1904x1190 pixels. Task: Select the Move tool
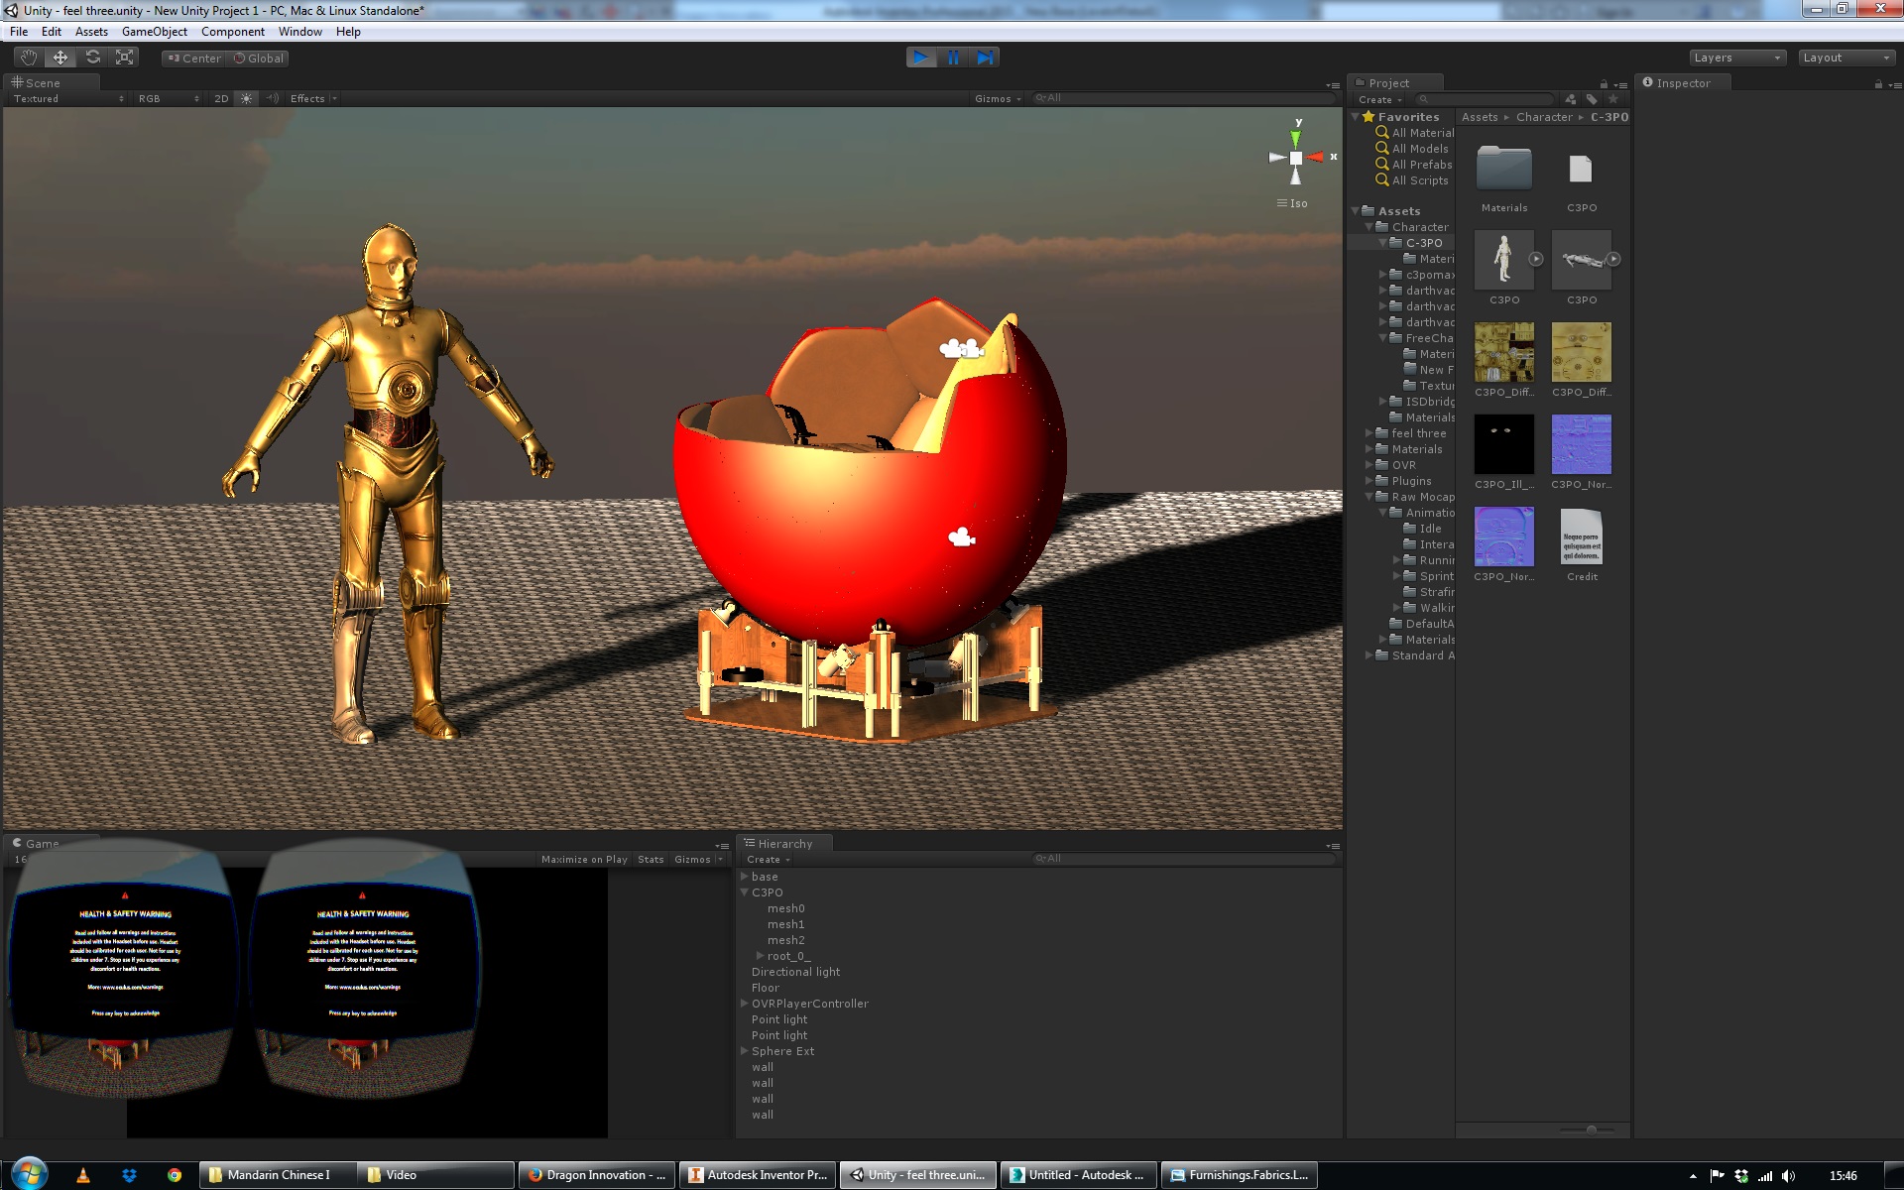60,58
